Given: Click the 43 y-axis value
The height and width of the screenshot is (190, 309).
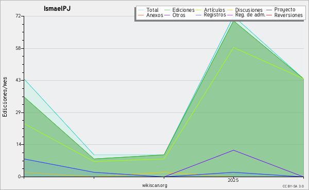Looking at the screenshot, I should [19, 80].
